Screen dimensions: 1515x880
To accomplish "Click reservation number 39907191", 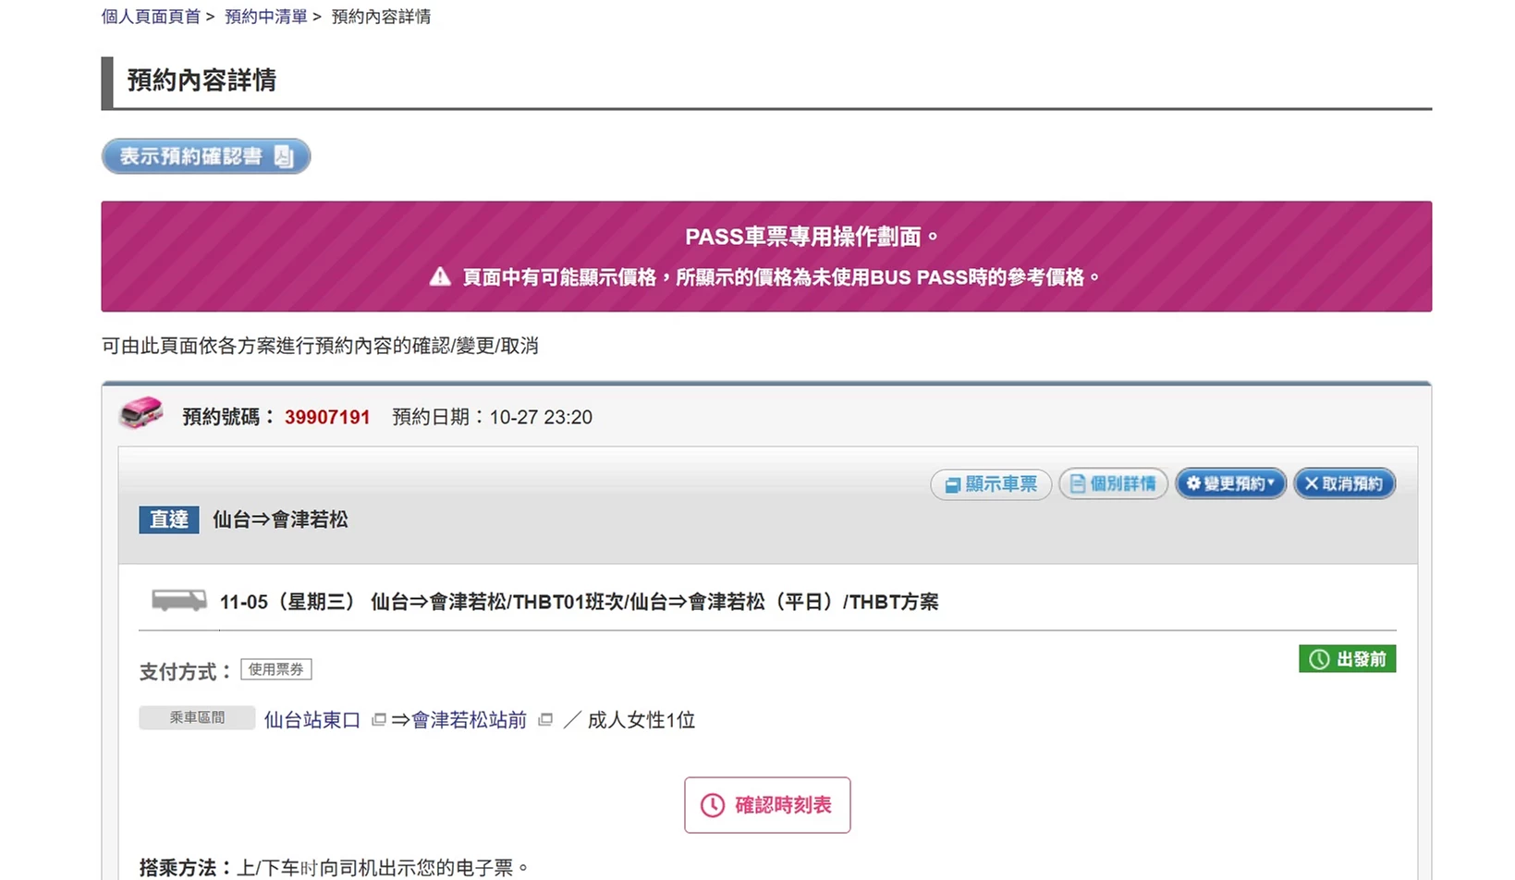I will click(x=327, y=417).
